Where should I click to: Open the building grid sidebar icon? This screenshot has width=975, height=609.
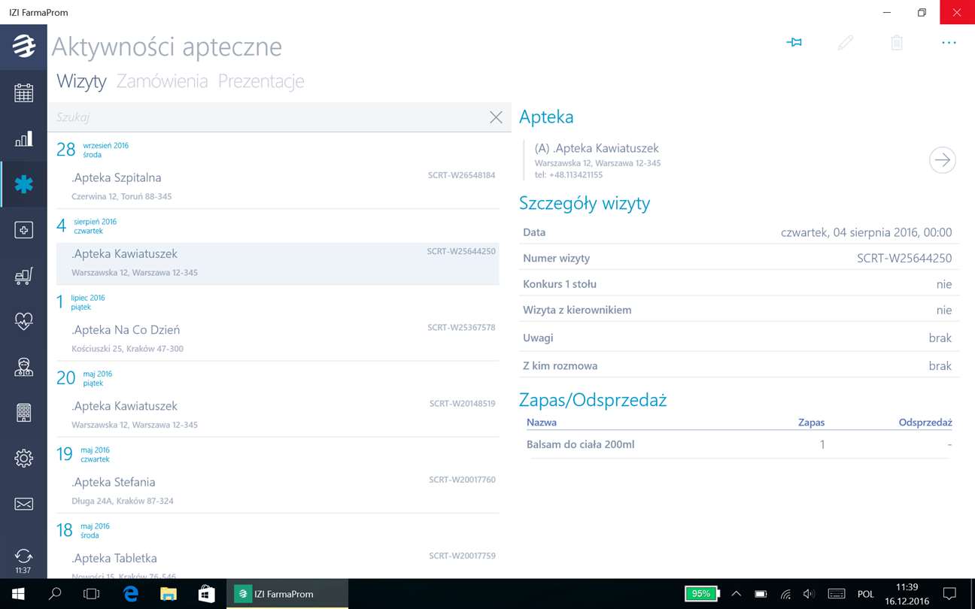click(x=23, y=413)
